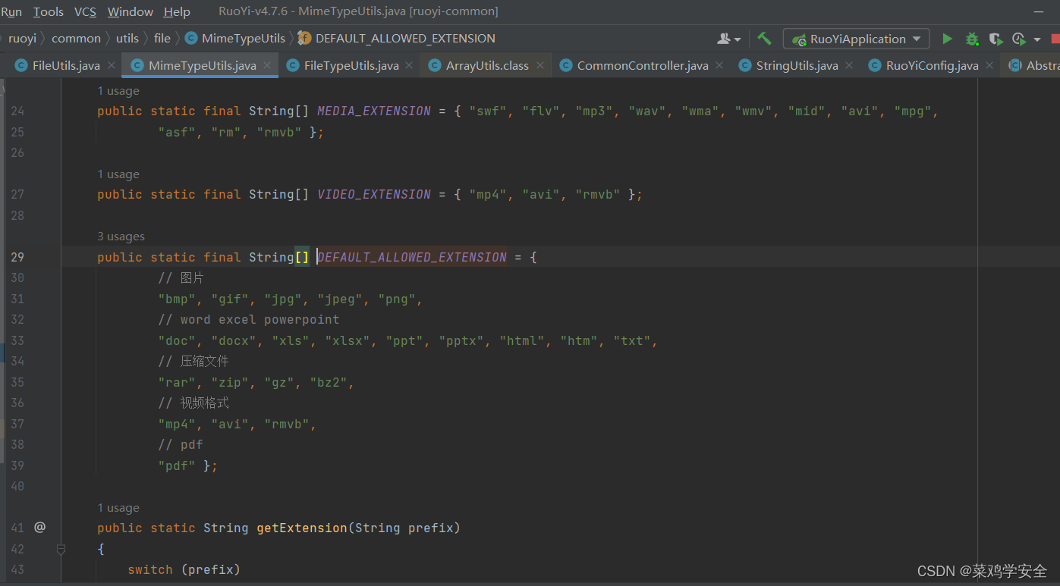Open the RuoYiApplication run configuration dropdown
Image resolution: width=1060 pixels, height=586 pixels.
[x=856, y=39]
